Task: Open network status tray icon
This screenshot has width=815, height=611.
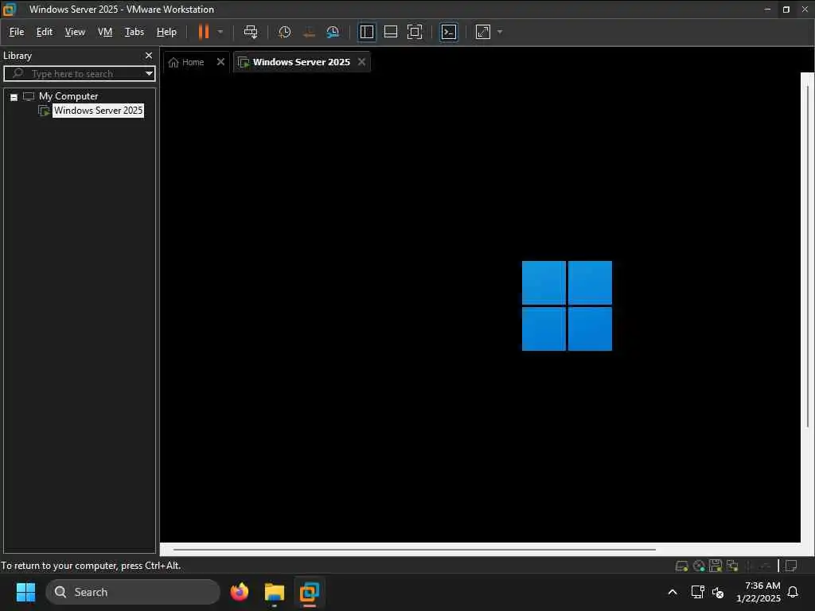Action: point(697,592)
